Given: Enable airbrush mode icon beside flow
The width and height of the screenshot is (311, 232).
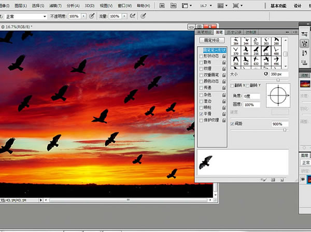Looking at the screenshot, I should point(133,16).
